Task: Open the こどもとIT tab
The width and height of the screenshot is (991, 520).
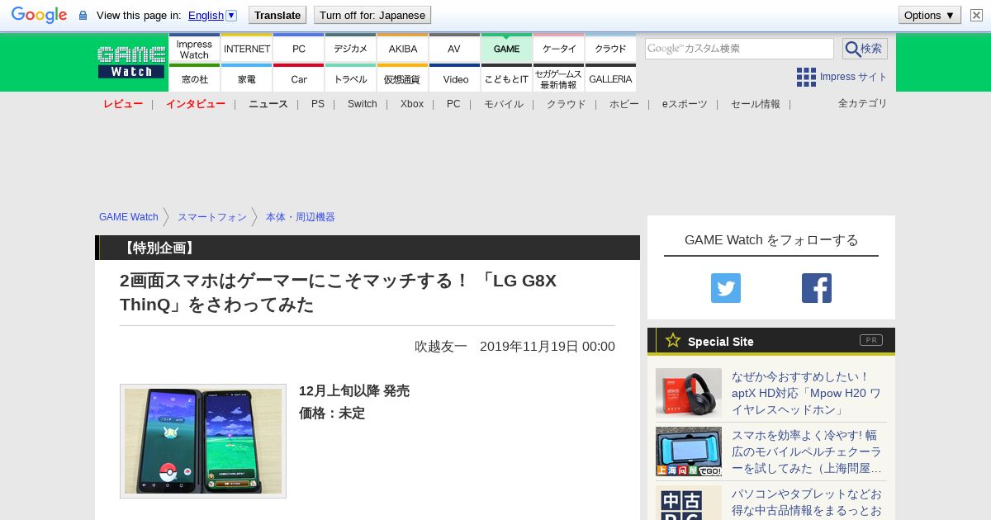Action: (x=506, y=78)
